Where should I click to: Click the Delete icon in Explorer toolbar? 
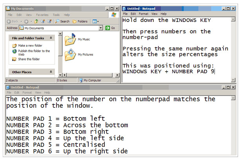click(49, 21)
